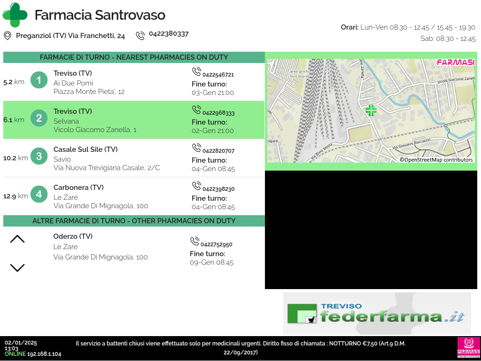The image size is (481, 361).
Task: Click the number 4 circle badge
Action: pos(39,195)
